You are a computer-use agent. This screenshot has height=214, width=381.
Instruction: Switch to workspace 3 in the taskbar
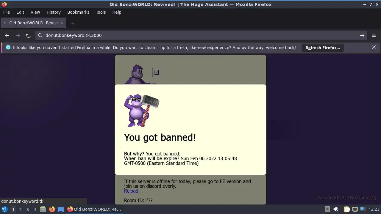point(27,209)
